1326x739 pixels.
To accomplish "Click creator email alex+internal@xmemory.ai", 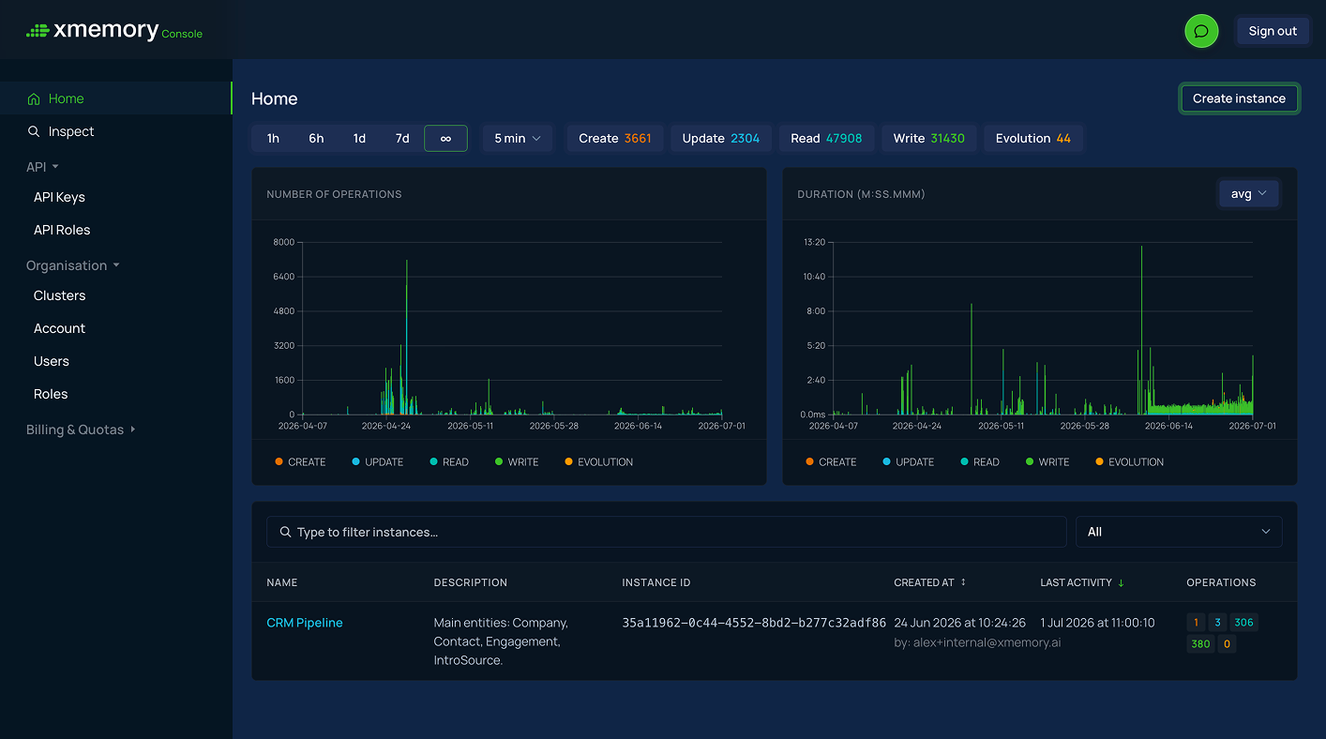I will click(x=987, y=643).
